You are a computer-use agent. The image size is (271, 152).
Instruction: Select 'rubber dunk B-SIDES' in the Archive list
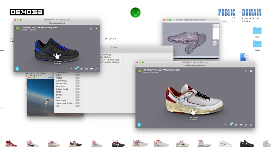[67, 103]
